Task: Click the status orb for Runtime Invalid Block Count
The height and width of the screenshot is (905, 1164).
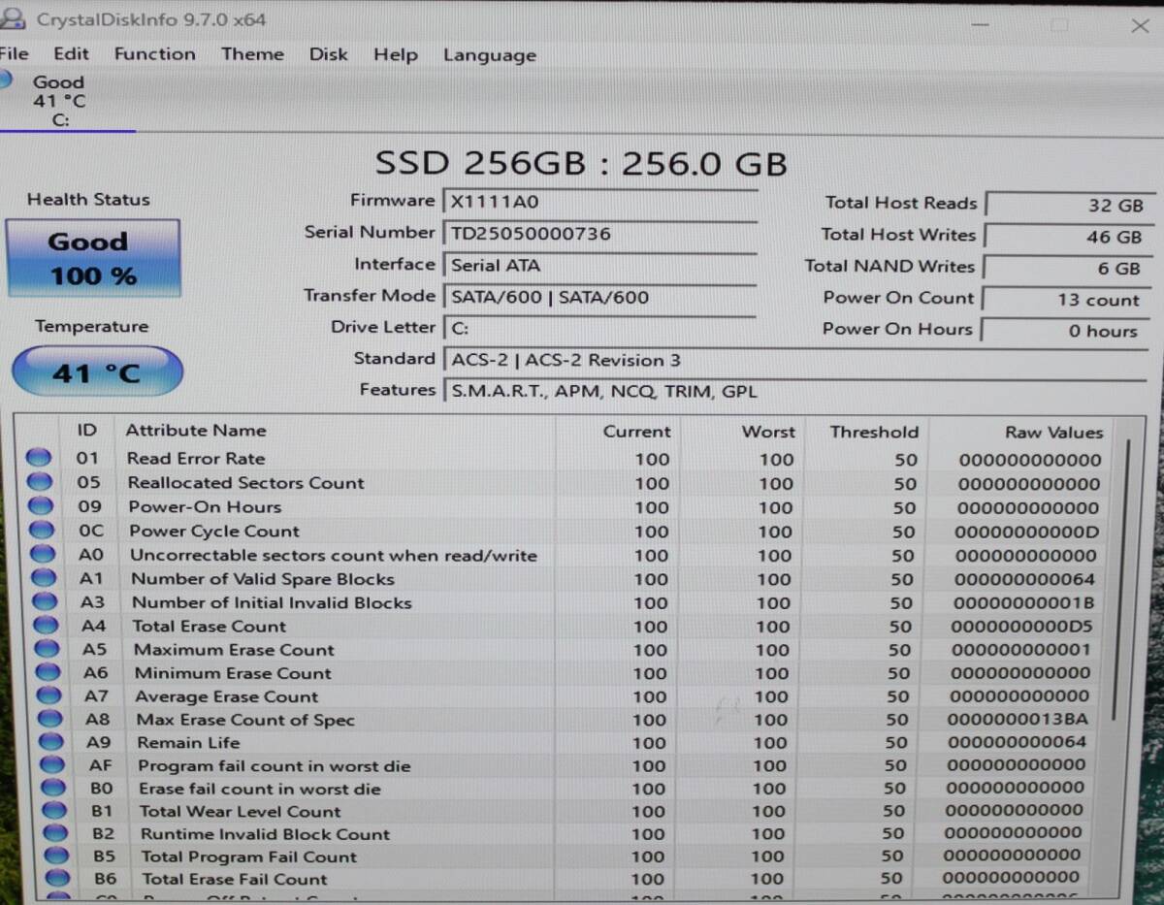Action: pyautogui.click(x=55, y=832)
